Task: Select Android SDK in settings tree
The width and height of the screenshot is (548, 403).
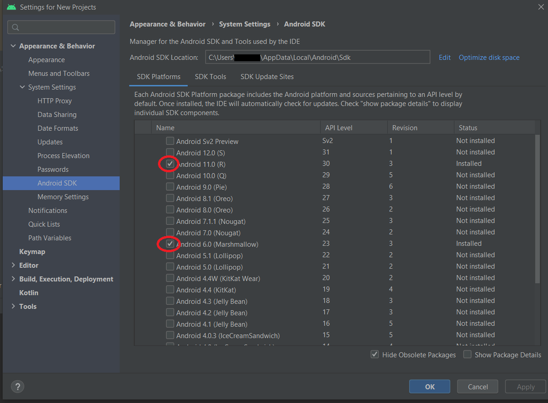Action: coord(61,183)
